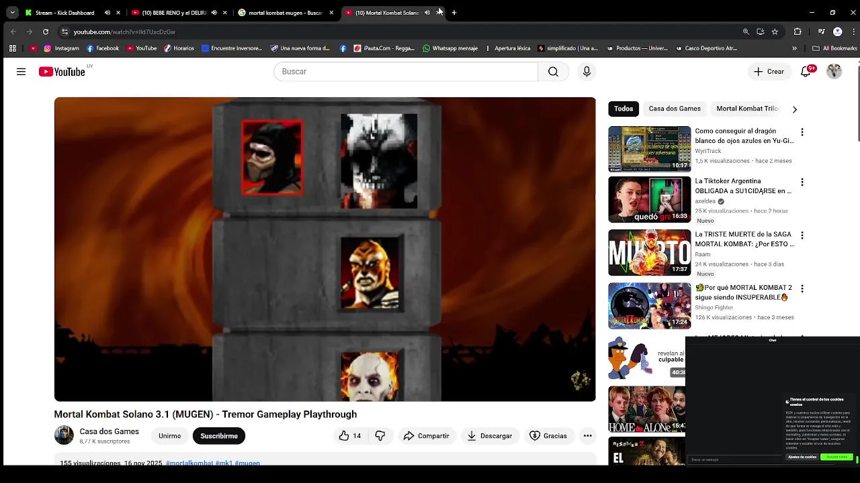The height and width of the screenshot is (483, 860).
Task: Open the Yu-Gi dragon video thumbnail
Action: tap(649, 149)
